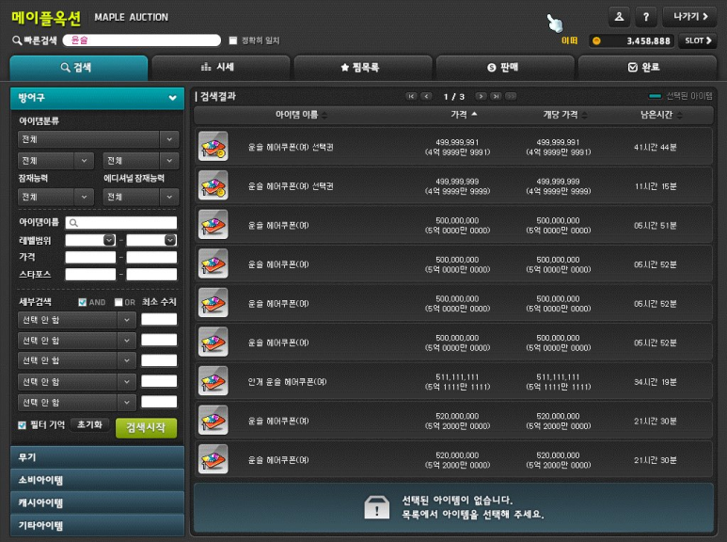Image resolution: width=727 pixels, height=542 pixels.
Task: Click the magnifier inside 아이템이름 field
Action: point(73,223)
